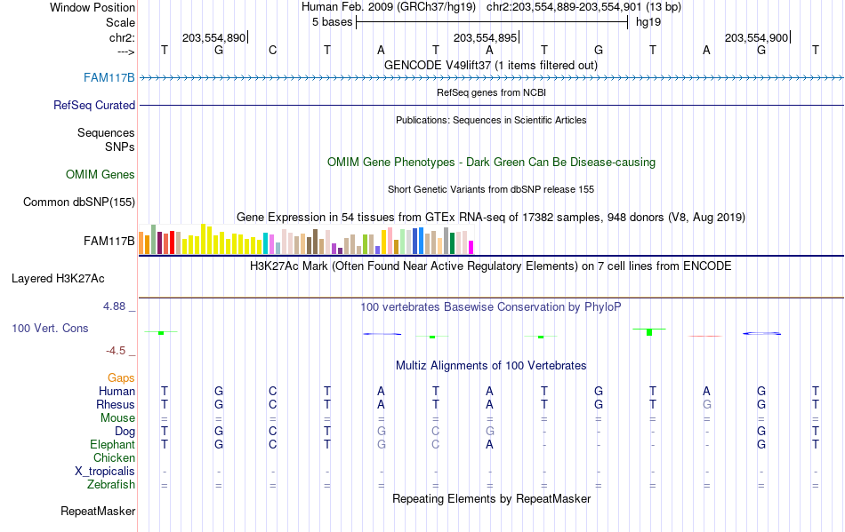
Task: Click the FAM117B GENCODE track label
Action: [109, 78]
